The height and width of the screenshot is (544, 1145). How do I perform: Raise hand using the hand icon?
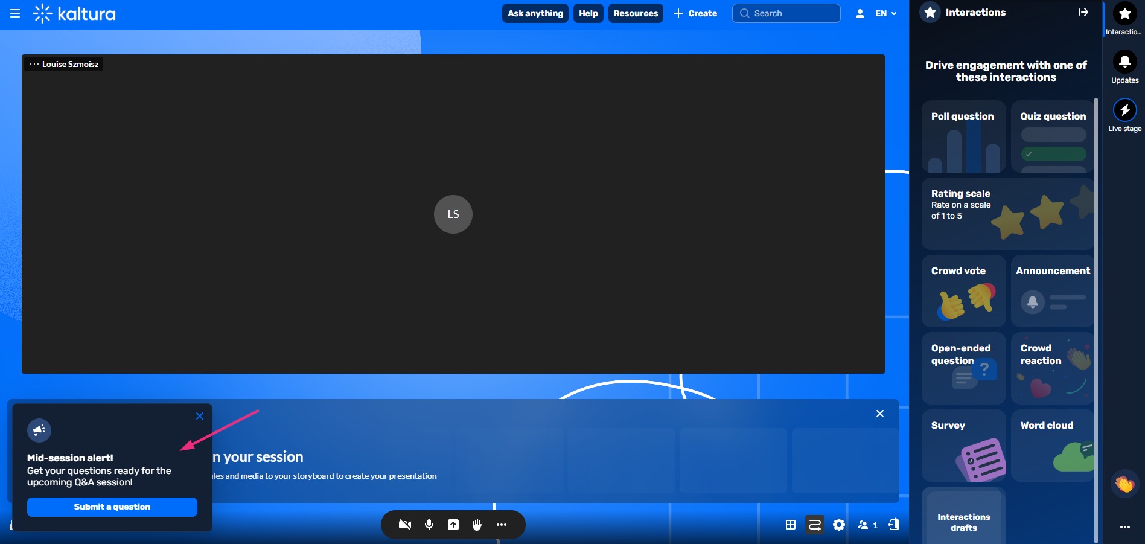[x=477, y=525]
